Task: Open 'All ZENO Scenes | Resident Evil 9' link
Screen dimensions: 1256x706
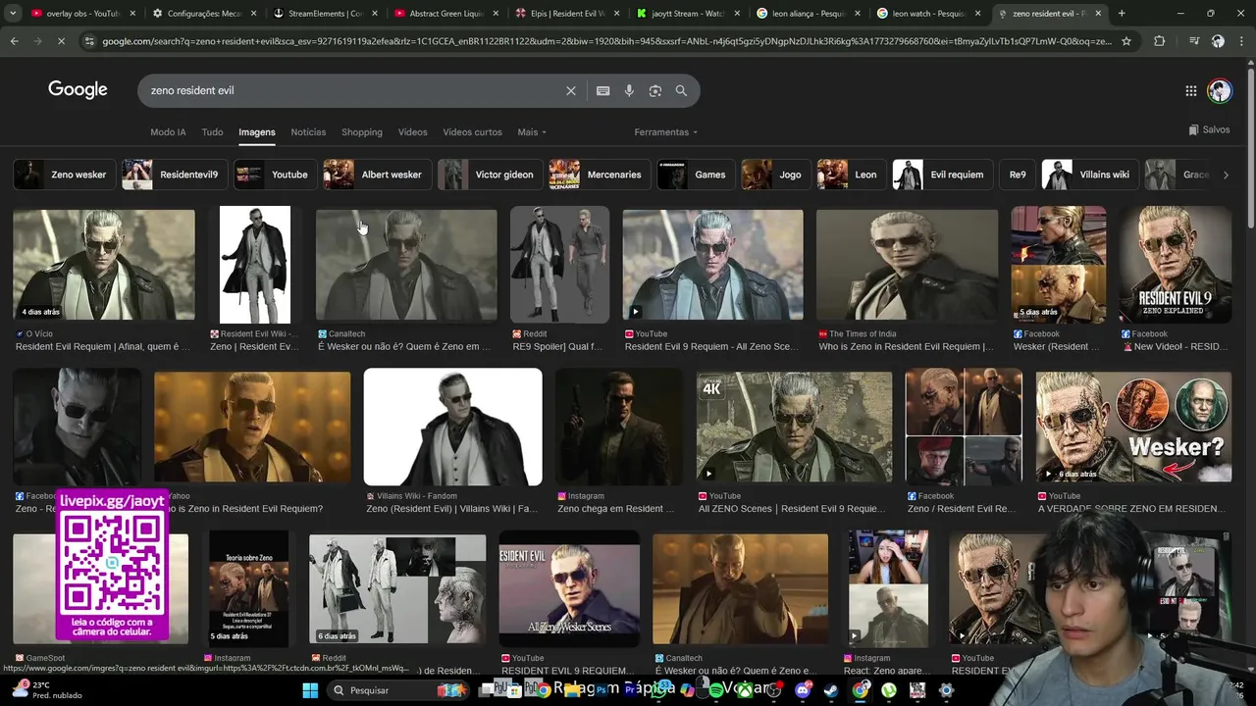Action: (x=792, y=509)
